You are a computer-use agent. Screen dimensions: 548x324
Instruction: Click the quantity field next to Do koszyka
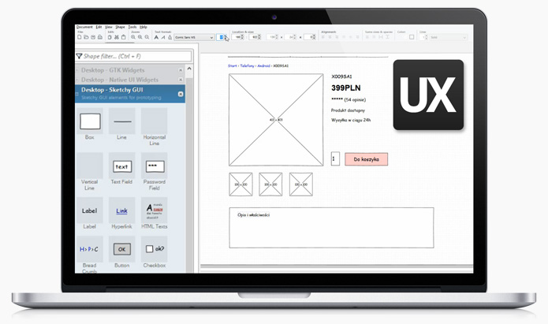click(335, 159)
